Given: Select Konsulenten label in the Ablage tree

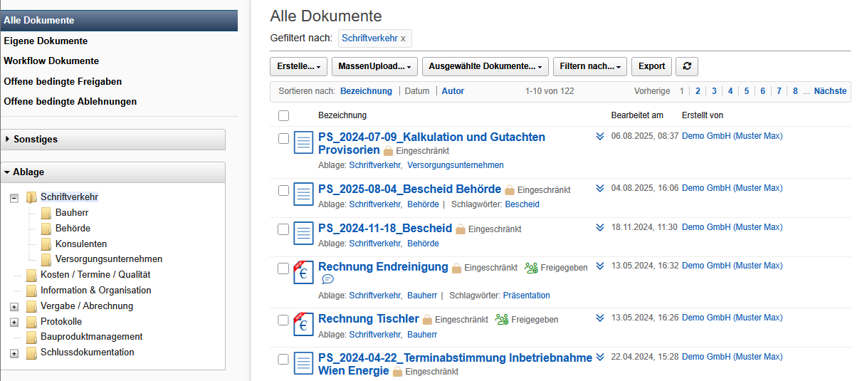Looking at the screenshot, I should click(x=81, y=244).
